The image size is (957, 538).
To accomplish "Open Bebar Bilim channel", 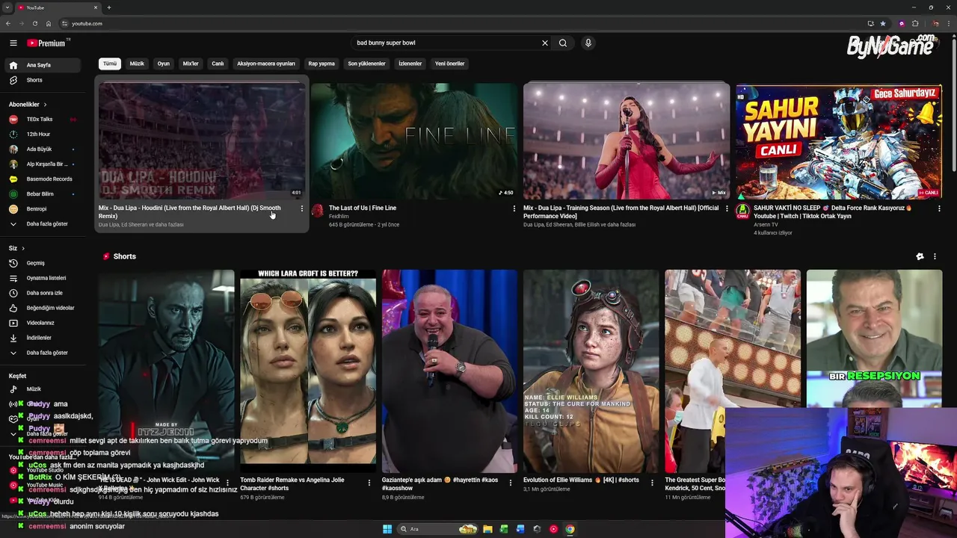I will (x=42, y=194).
